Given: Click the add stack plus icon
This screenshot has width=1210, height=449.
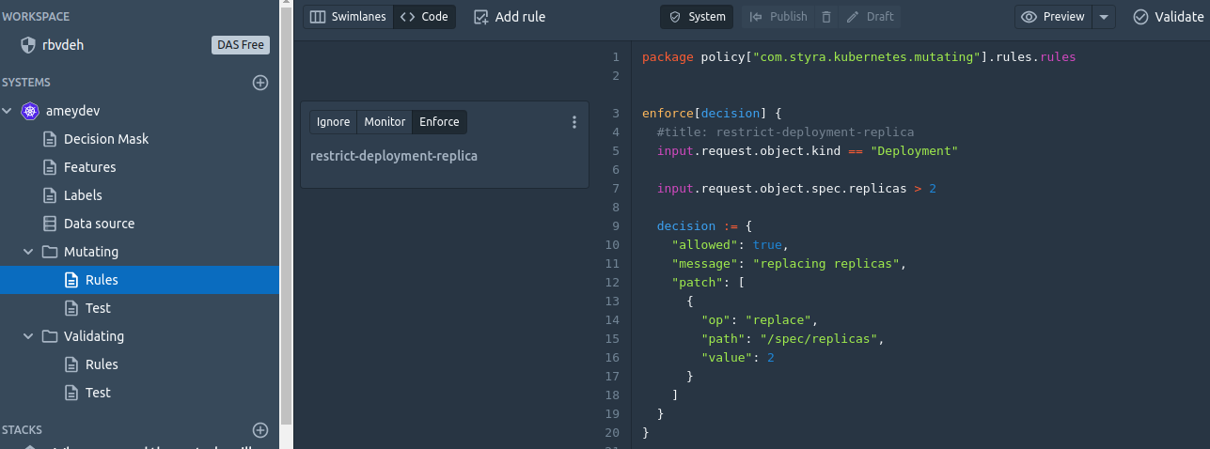Looking at the screenshot, I should coord(260,430).
